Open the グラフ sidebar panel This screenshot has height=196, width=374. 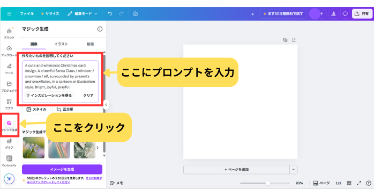9,144
